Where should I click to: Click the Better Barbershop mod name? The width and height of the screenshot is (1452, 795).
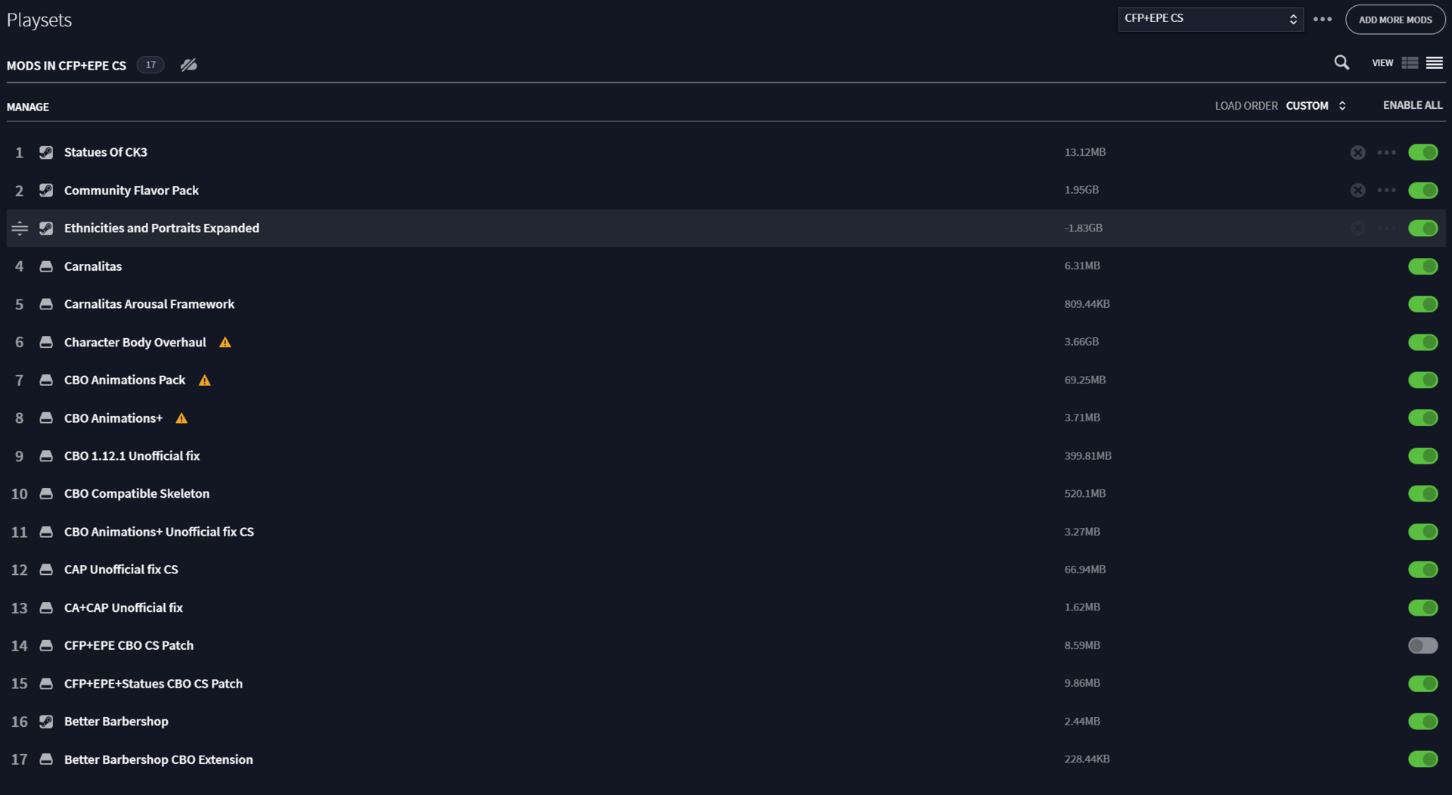point(116,722)
